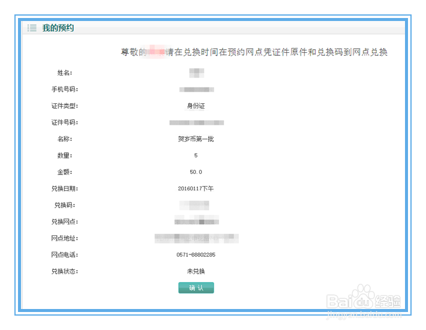The height and width of the screenshot is (330, 426).
Task: Click the 证件类型 label
Action: coord(65,106)
